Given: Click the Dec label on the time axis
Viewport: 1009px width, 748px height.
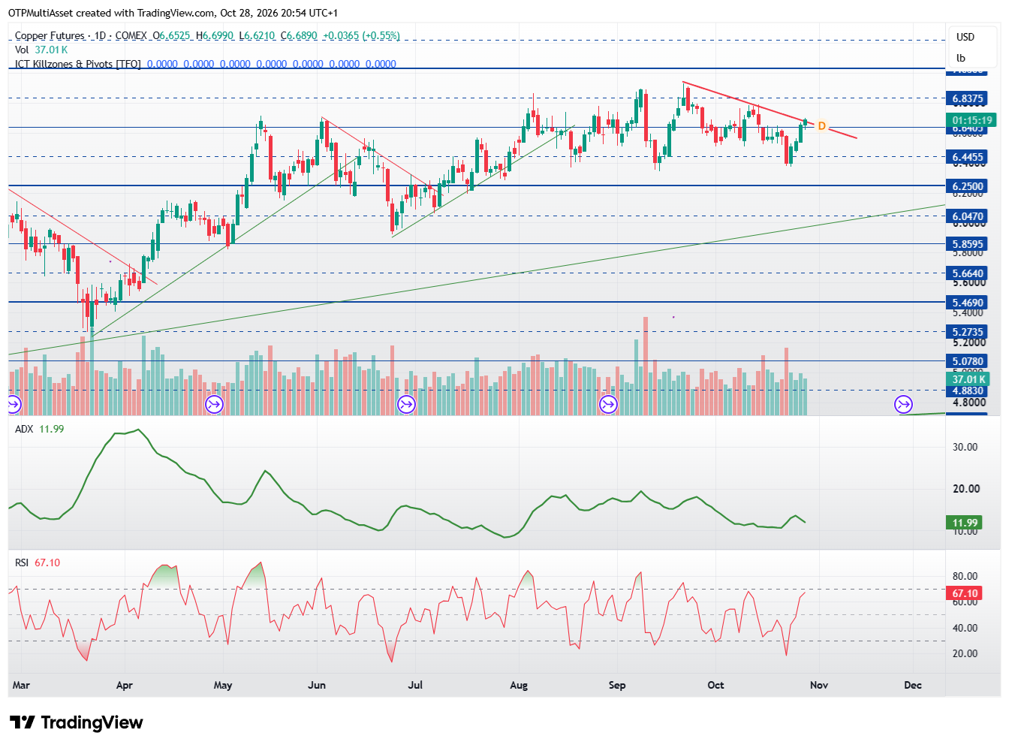Looking at the screenshot, I should click(x=913, y=685).
